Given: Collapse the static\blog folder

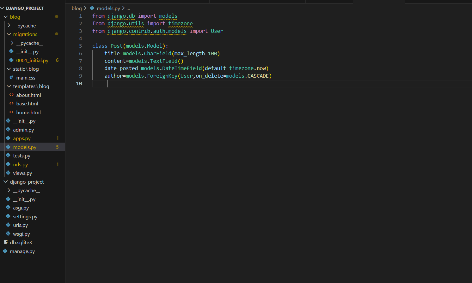Looking at the screenshot, I should click(x=9, y=69).
